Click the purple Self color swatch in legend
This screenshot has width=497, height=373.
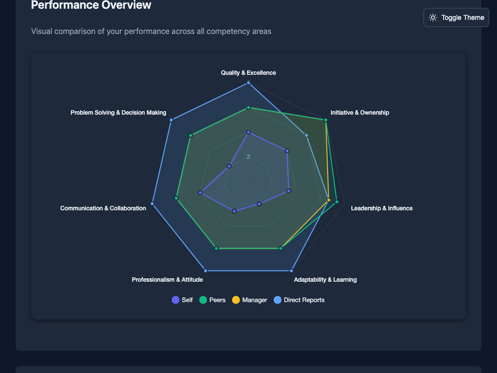(174, 300)
